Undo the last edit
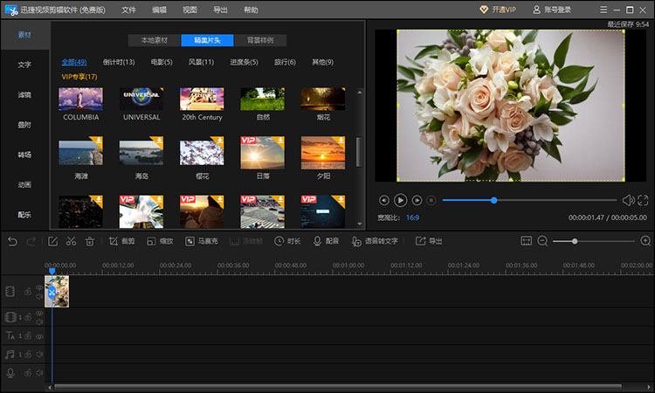This screenshot has width=655, height=393. pyautogui.click(x=12, y=241)
